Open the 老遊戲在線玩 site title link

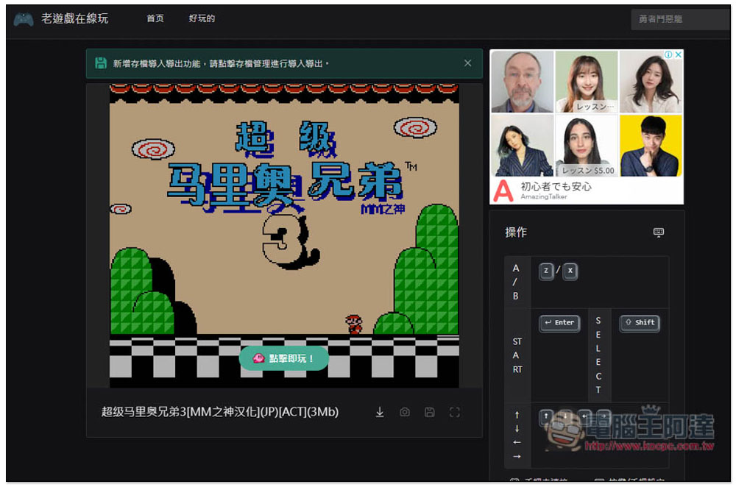74,18
